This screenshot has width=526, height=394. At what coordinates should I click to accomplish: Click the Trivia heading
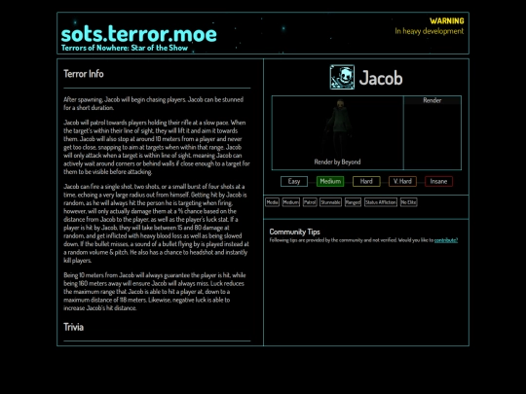click(73, 327)
